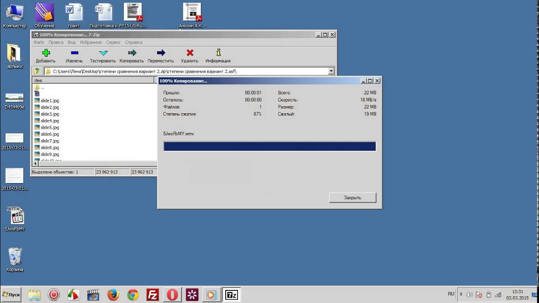Open Firefox from the taskbar
Viewport: 539px width, 303px height.
click(113, 295)
